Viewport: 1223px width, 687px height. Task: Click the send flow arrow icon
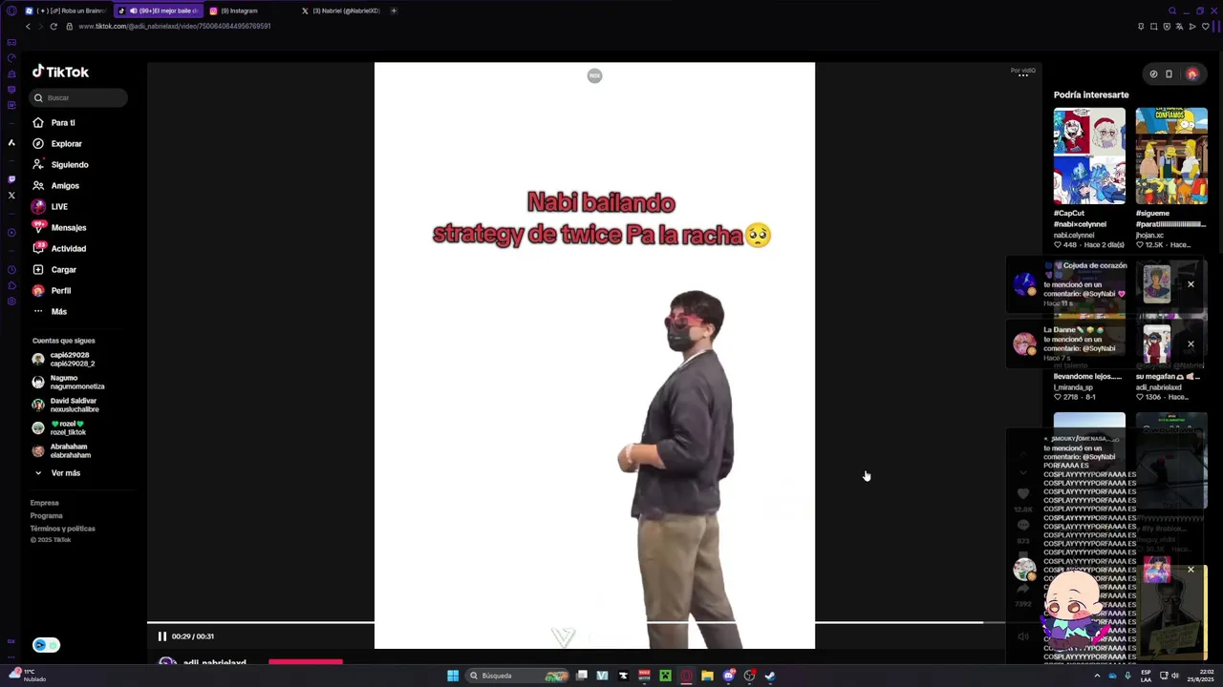pyautogui.click(x=1192, y=27)
